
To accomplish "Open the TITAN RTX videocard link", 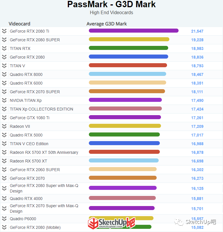I will click(x=20, y=48).
